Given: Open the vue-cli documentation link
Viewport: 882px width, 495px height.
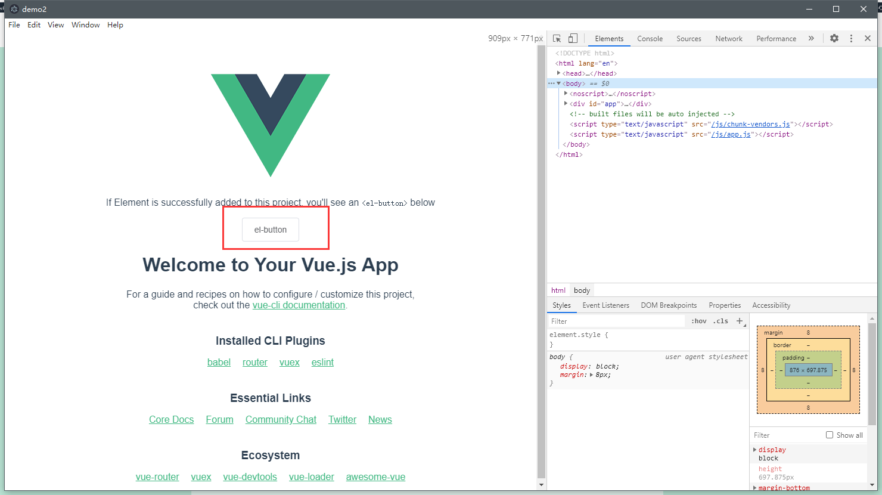Looking at the screenshot, I should [x=299, y=305].
